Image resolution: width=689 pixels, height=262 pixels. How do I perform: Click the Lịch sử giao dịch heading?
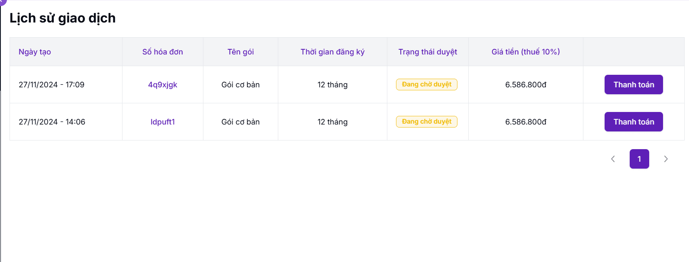(x=63, y=18)
